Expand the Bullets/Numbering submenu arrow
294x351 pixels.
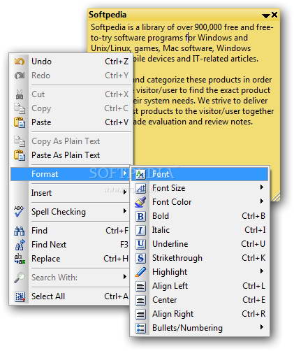coord(262,327)
